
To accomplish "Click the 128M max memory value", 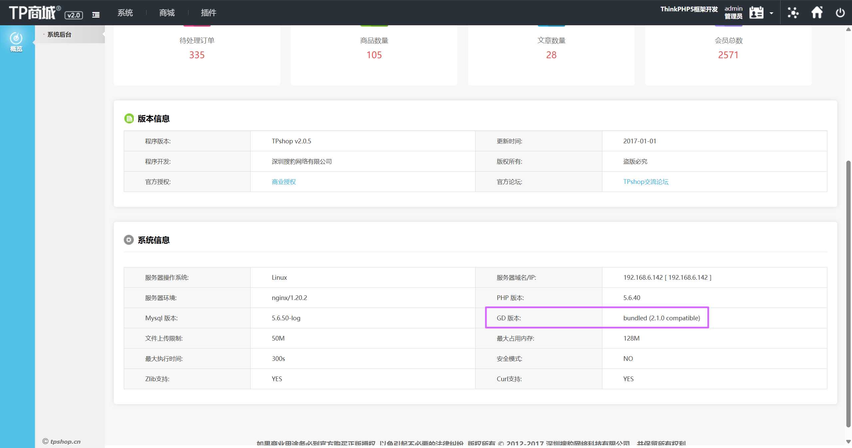I will (631, 338).
